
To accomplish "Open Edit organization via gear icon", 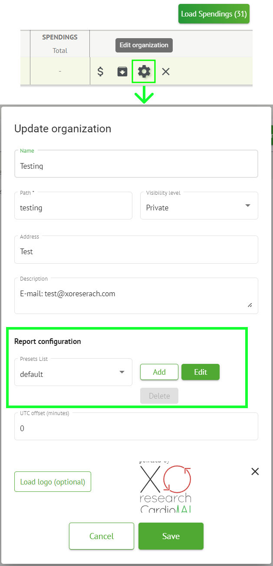I will coord(144,72).
